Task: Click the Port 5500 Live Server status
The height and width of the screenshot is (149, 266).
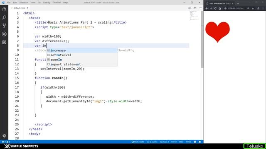Action: coord(138,142)
